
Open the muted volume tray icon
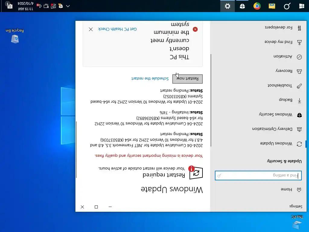[39, 6]
